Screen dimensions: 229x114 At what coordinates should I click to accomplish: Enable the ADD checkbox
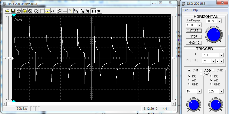point(201,70)
